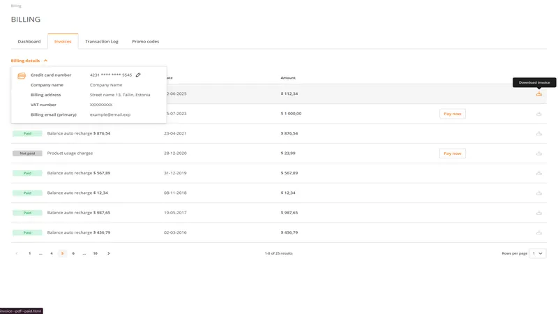The height and width of the screenshot is (314, 558).
Task: Click the credit card icon in billing details
Action: [x=22, y=75]
